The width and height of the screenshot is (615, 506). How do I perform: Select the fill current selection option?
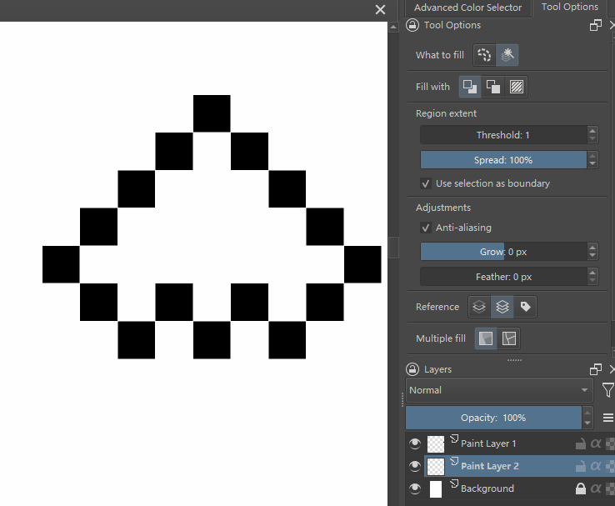pos(484,55)
